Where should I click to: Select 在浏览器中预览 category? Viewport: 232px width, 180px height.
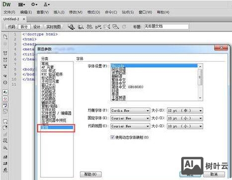click(54, 120)
